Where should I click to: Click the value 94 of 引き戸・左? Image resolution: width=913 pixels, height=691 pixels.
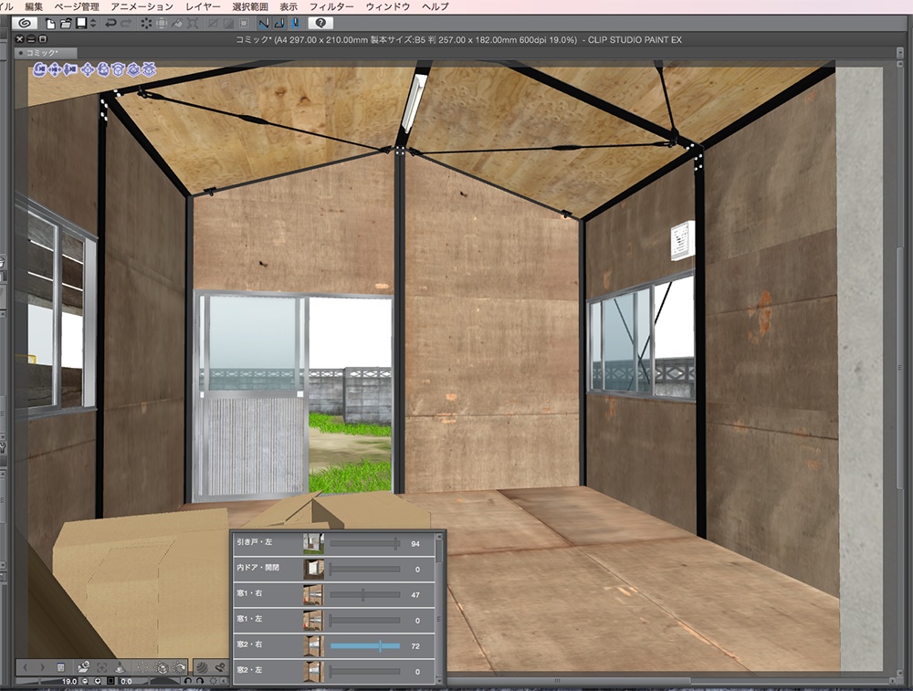415,544
